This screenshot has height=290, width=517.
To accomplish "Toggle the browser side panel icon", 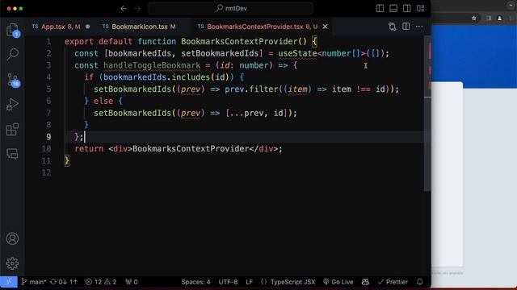I will [489, 18].
